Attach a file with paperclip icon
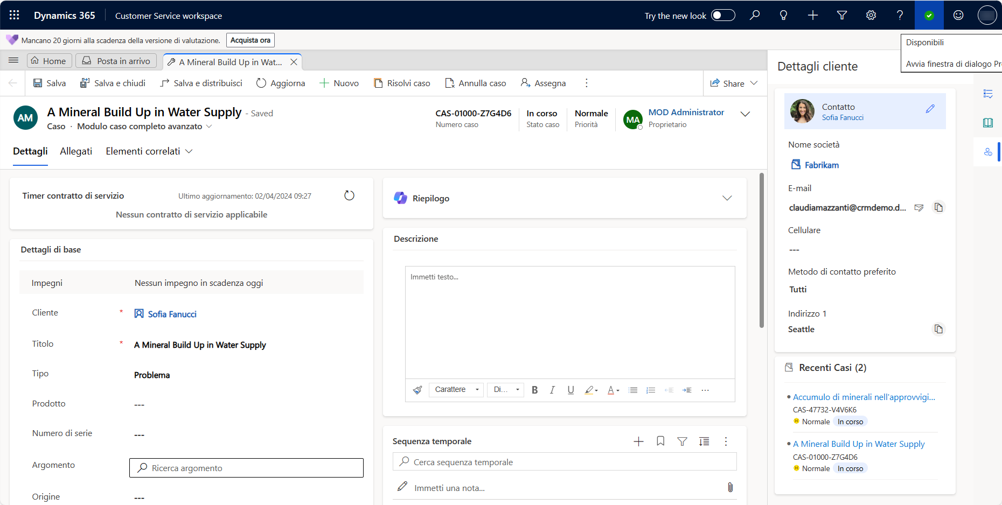Viewport: 1002px width, 505px height. (x=730, y=487)
